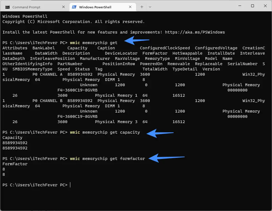272x211 pixels.
Task: Click the "BankLabel" column header
Action: tap(44, 48)
